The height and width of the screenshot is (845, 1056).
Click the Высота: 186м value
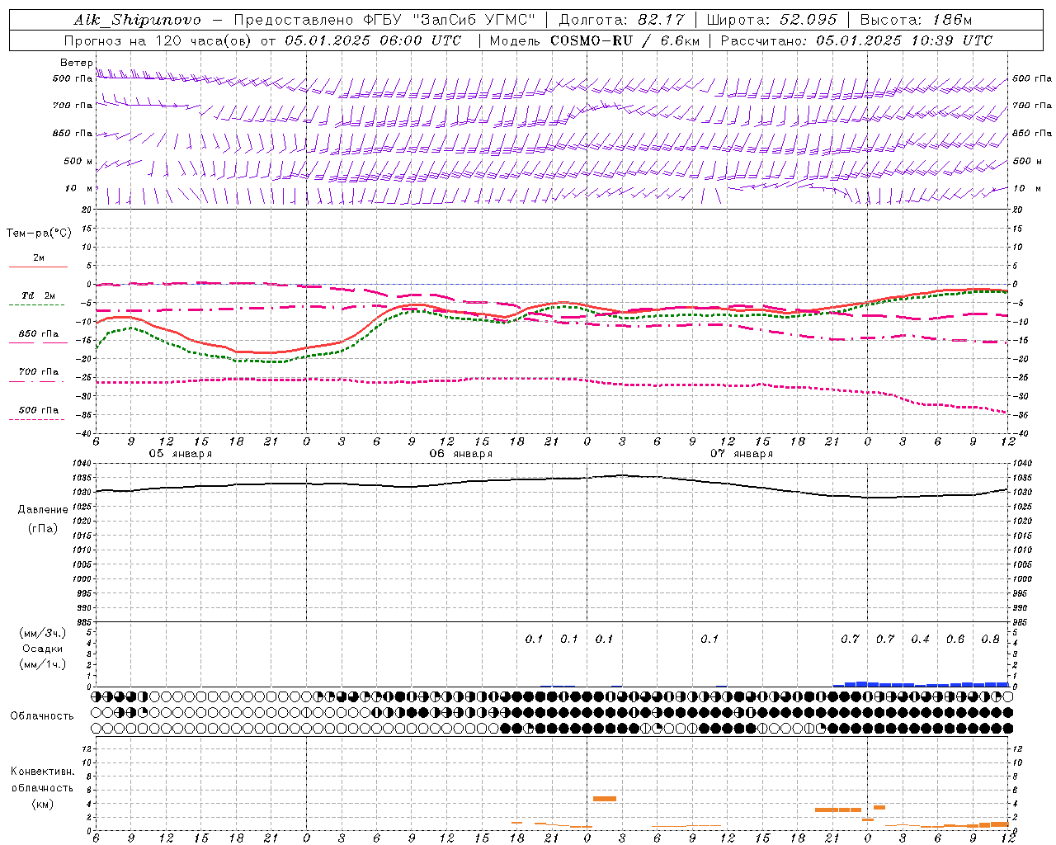[x=916, y=20]
